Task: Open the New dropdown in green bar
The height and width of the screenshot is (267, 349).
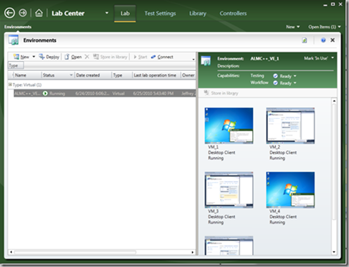Action: click(x=293, y=27)
